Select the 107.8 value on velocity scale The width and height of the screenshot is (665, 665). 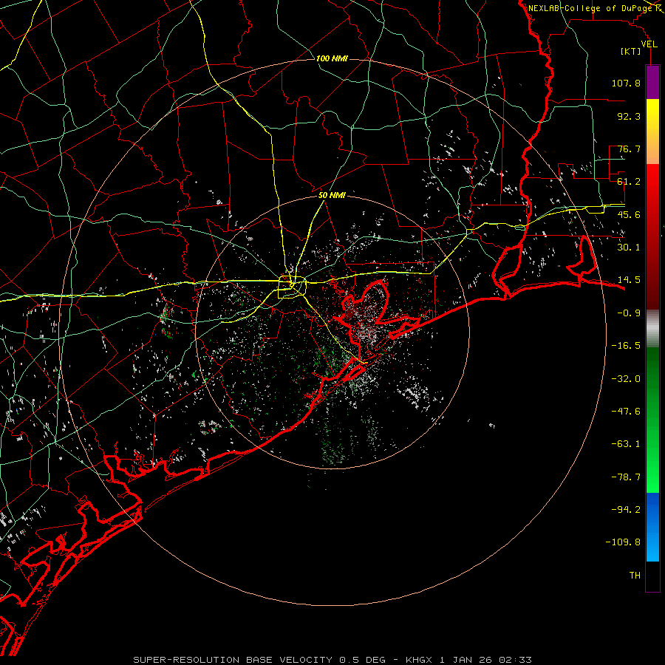click(626, 83)
